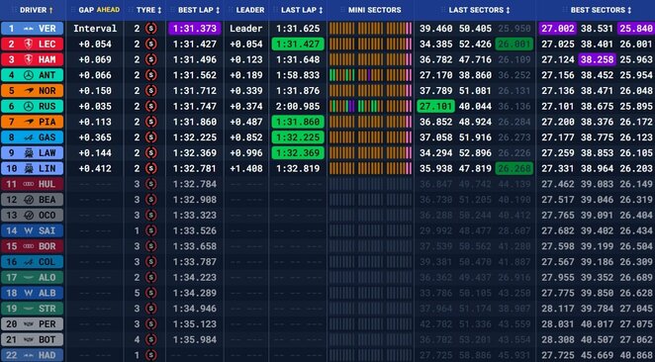This screenshot has width=655, height=362.
Task: Click the soft tyre icon in HAD row
Action: 150,355
